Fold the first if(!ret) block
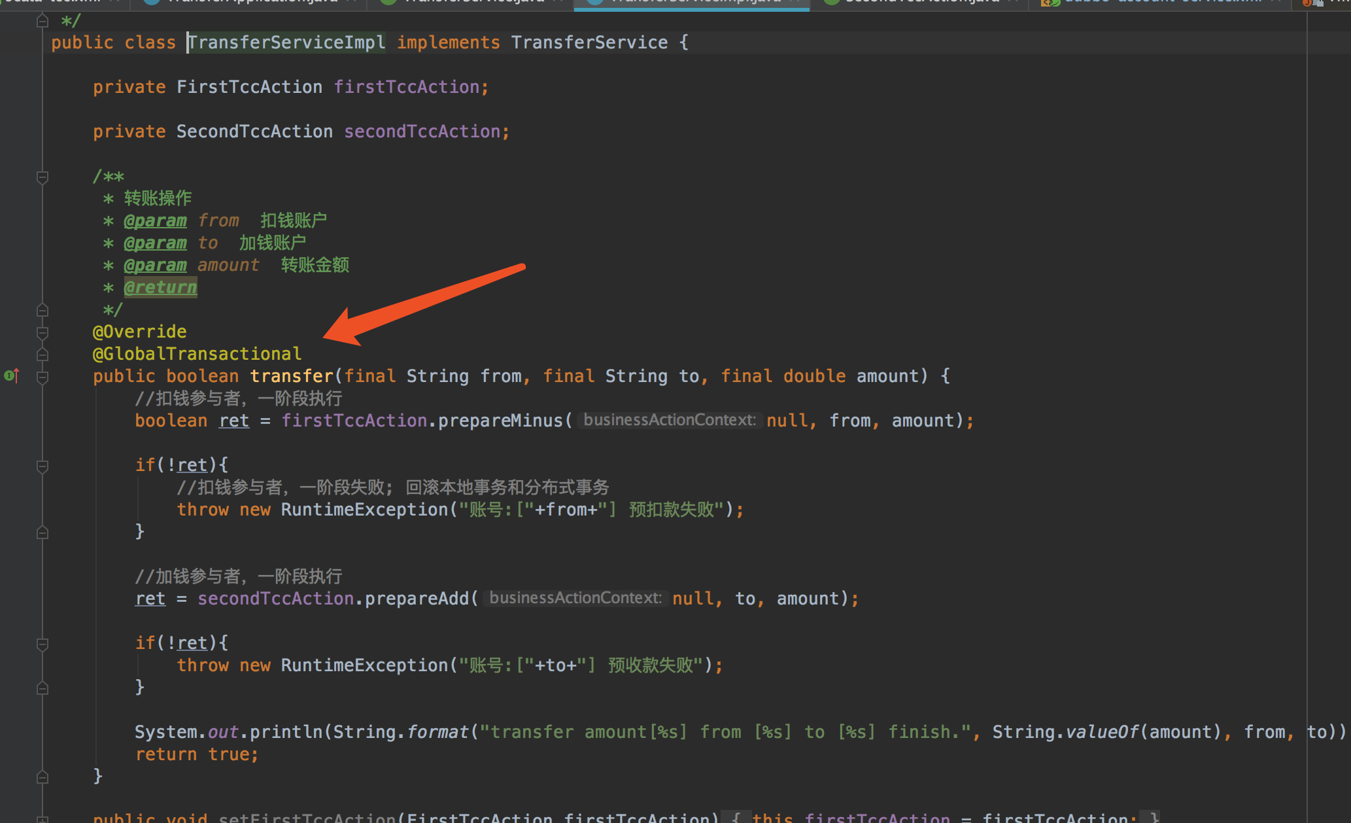Screen dimensions: 1351x823 pos(43,466)
